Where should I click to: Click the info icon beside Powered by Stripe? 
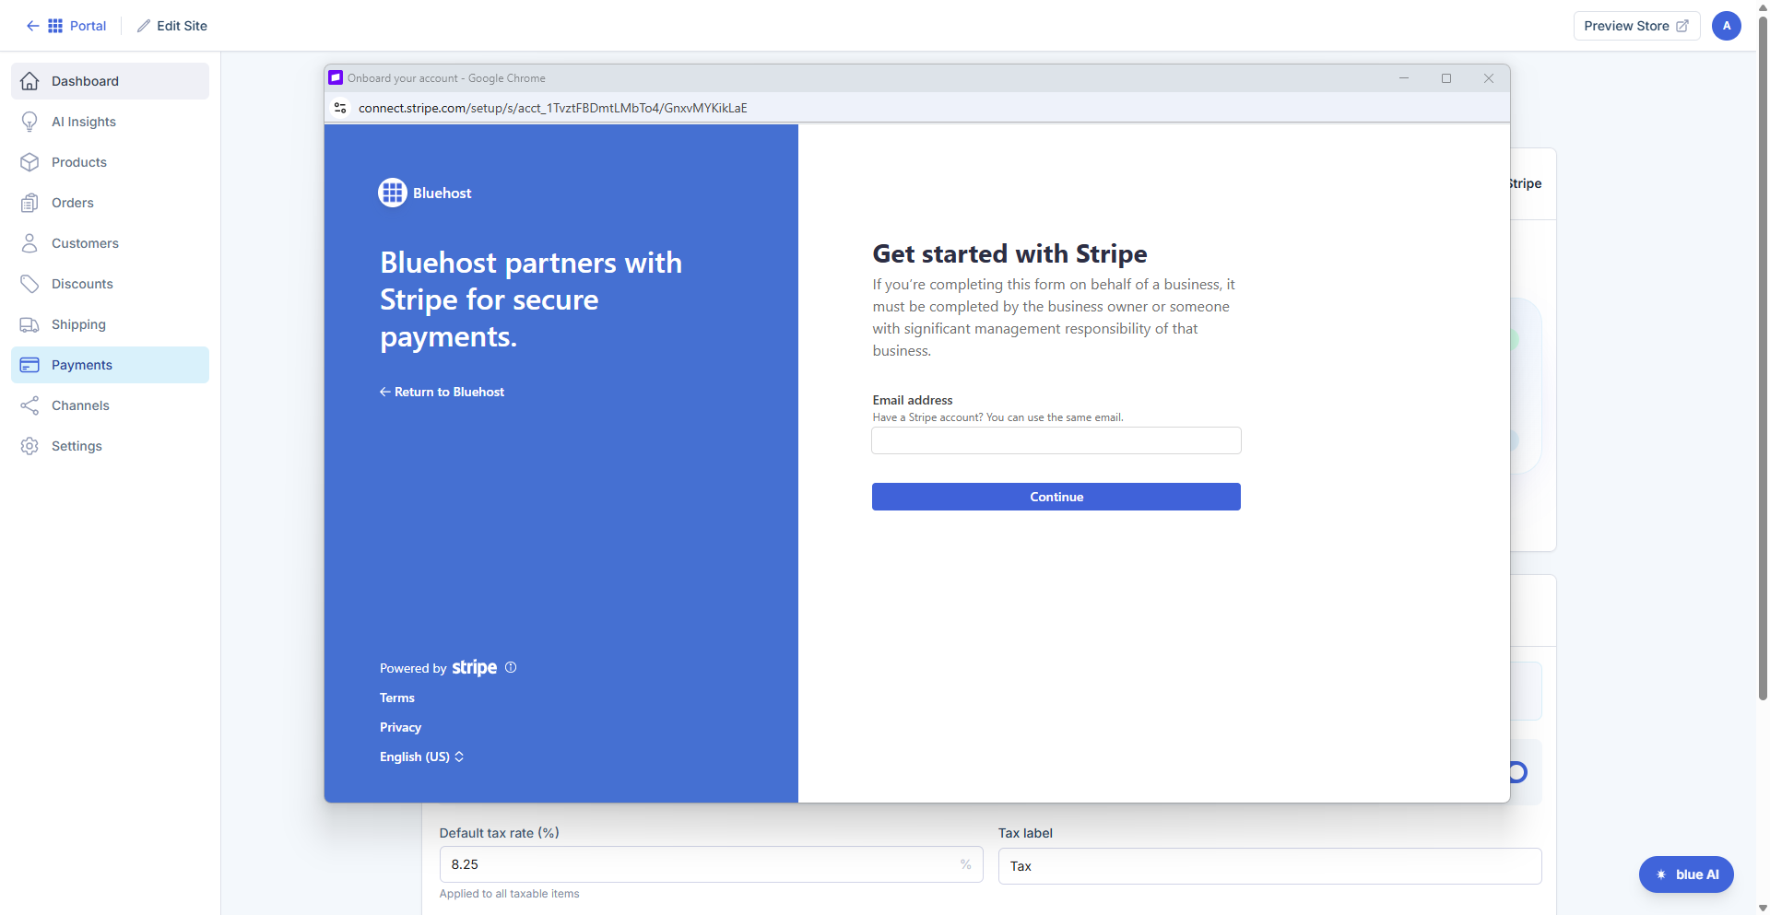point(511,667)
